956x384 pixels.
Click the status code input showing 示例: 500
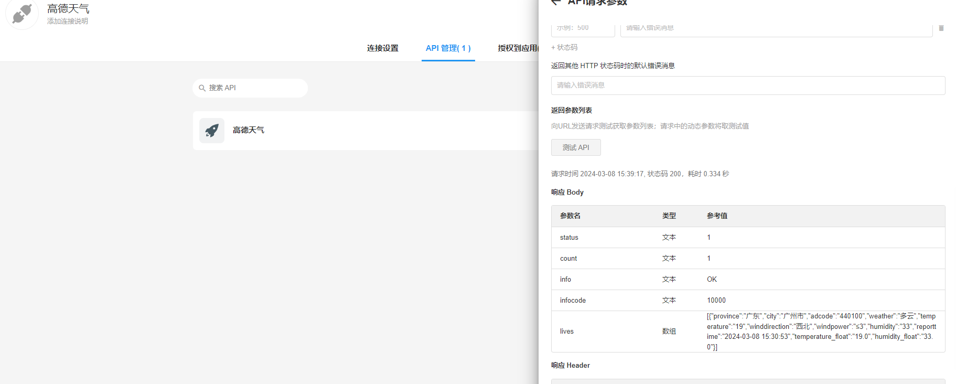[x=583, y=29]
